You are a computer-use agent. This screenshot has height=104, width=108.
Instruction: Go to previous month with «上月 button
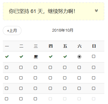click(x=12, y=31)
